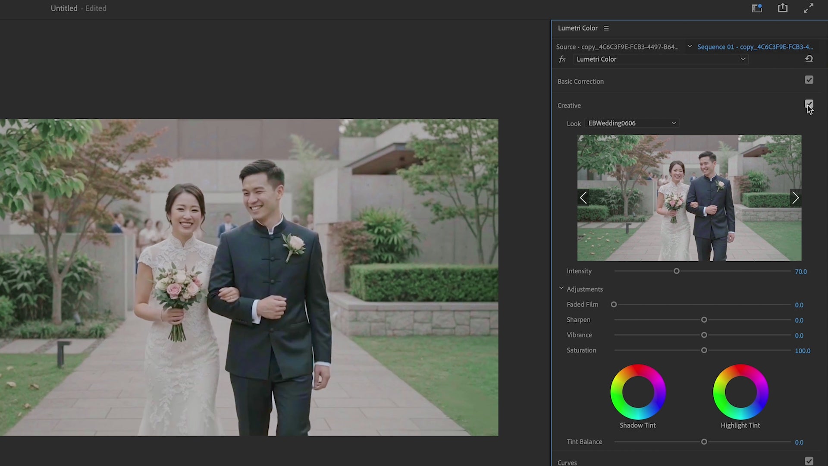This screenshot has width=828, height=466.
Task: Open the Lumetri Color effect dropdown
Action: (660, 60)
